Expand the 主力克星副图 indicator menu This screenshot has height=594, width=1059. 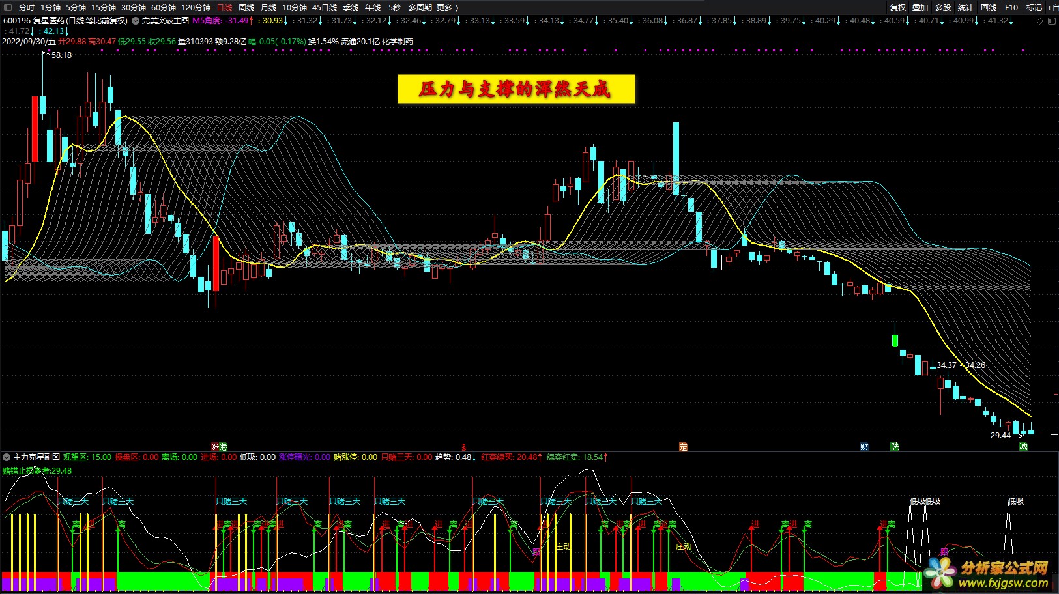(7, 457)
